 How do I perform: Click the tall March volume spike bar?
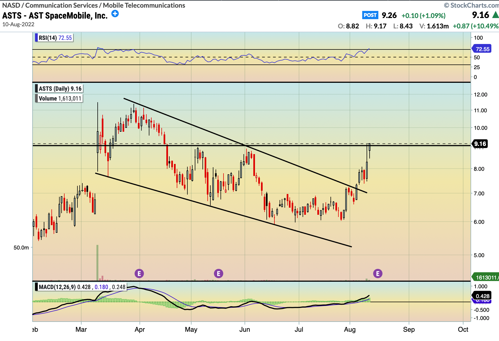[97, 263]
